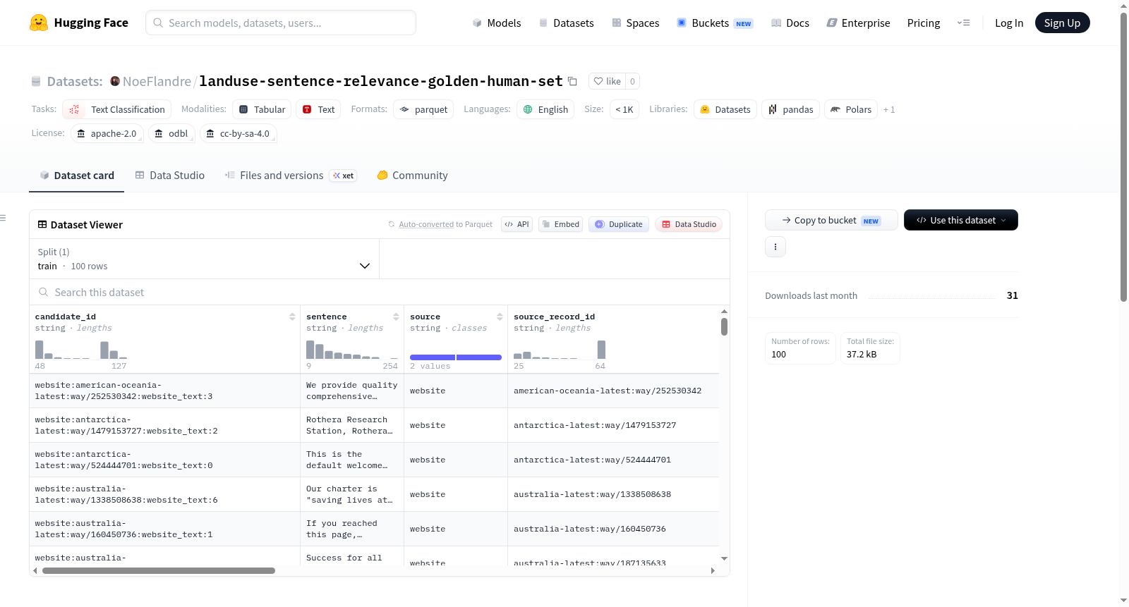The height and width of the screenshot is (607, 1129).
Task: Click the table's horizontal scrollbar thumb
Action: pos(159,571)
